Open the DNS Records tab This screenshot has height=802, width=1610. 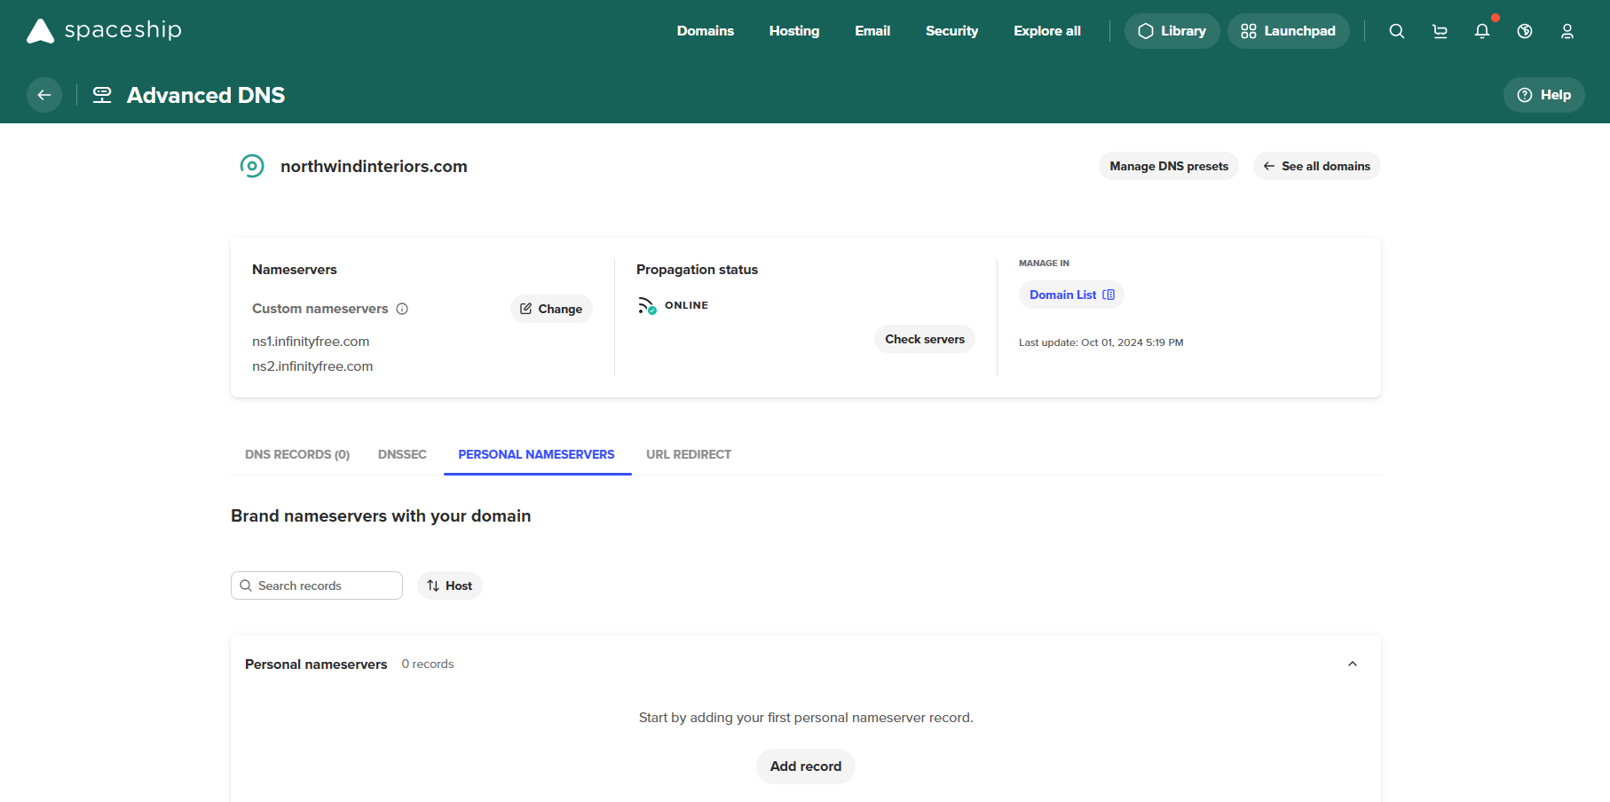(297, 454)
